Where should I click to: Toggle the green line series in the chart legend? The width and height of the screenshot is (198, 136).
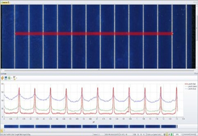190,86
